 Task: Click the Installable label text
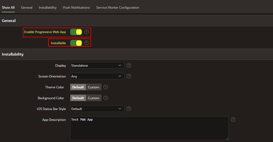click(x=59, y=43)
